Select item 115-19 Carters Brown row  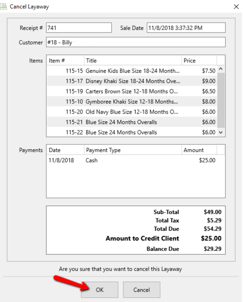pyautogui.click(x=132, y=91)
